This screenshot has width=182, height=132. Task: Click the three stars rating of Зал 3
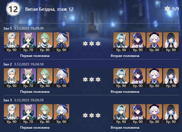(92, 115)
